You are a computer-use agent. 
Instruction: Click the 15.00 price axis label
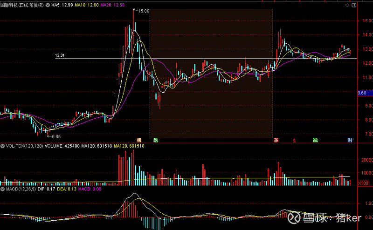[x=367, y=21]
